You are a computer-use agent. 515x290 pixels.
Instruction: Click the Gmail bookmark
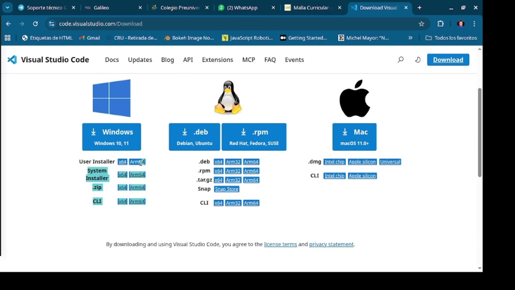pyautogui.click(x=89, y=38)
